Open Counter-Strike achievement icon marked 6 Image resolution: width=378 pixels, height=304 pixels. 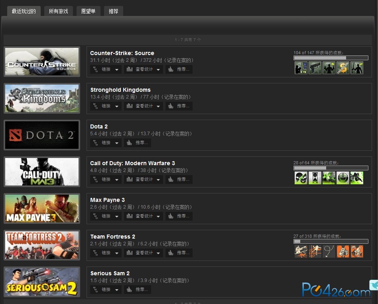click(x=329, y=68)
